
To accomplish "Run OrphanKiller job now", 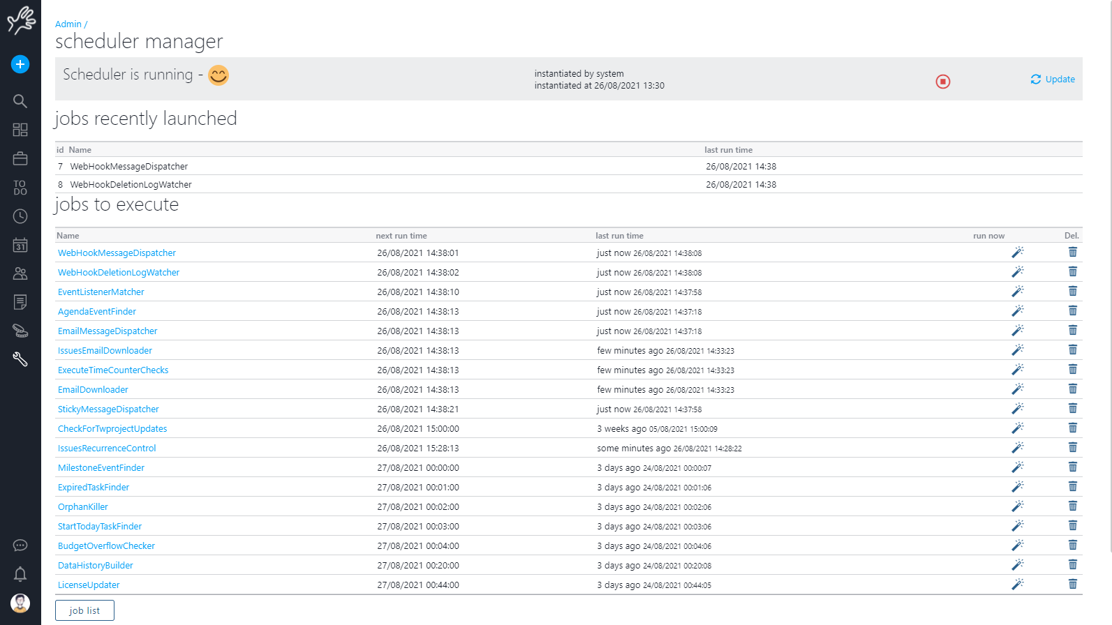I will click(1017, 506).
